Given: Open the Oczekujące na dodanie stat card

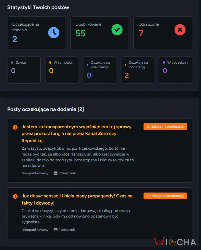Looking at the screenshot, I should 36,33.
